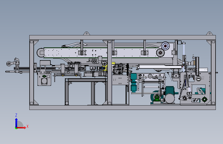This screenshot has width=223, height=144.
Task: Select the rightmost vertical frame post
Action: coord(213,73)
